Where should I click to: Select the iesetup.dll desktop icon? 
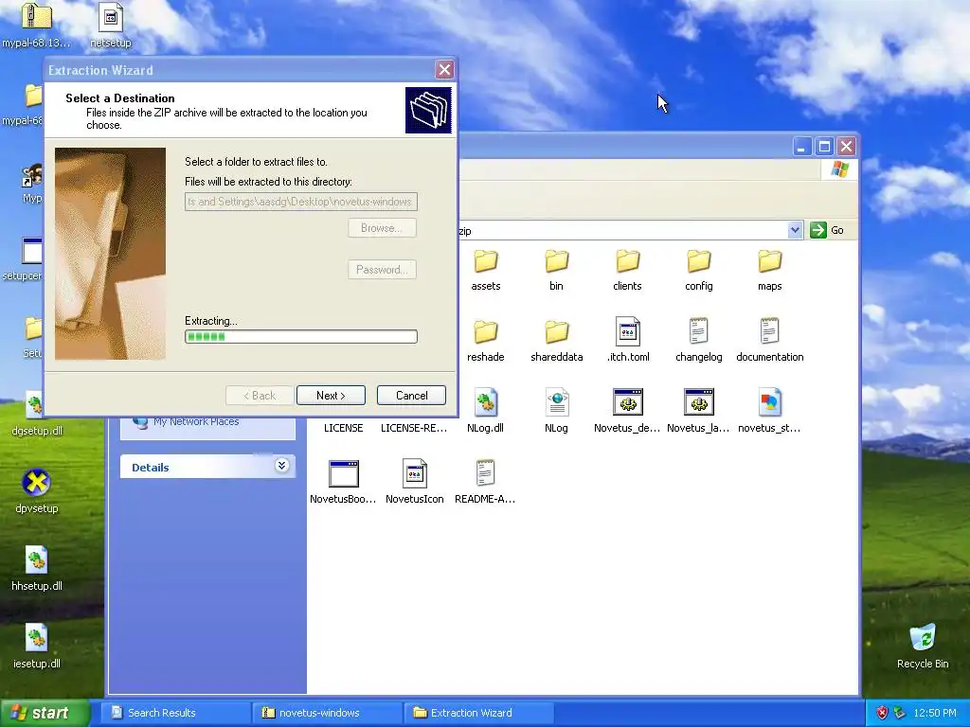[x=37, y=646]
